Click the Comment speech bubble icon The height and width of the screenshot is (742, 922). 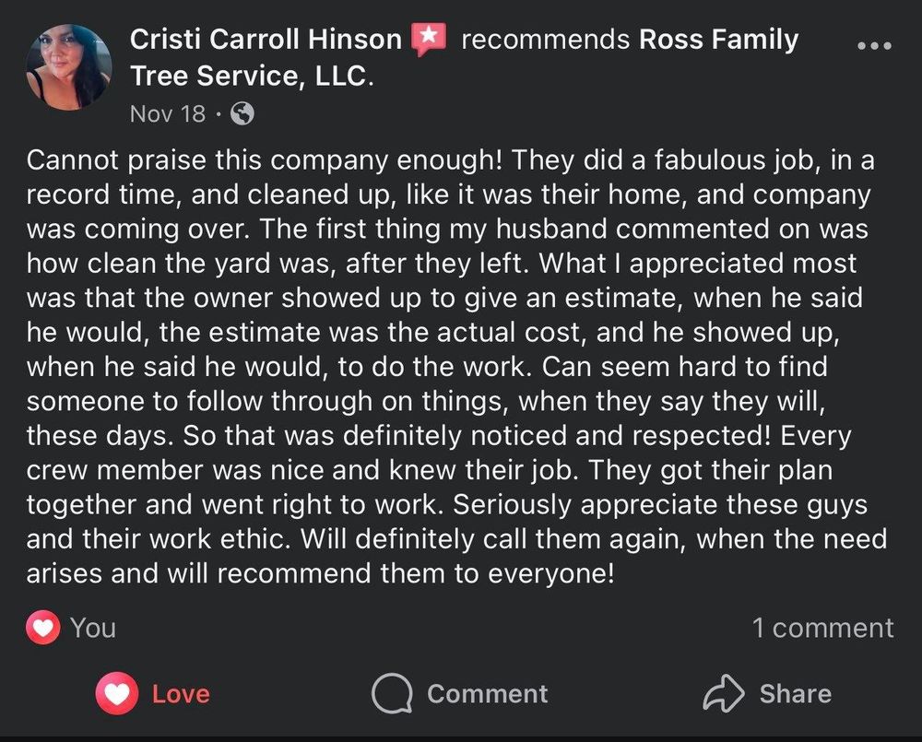(395, 693)
